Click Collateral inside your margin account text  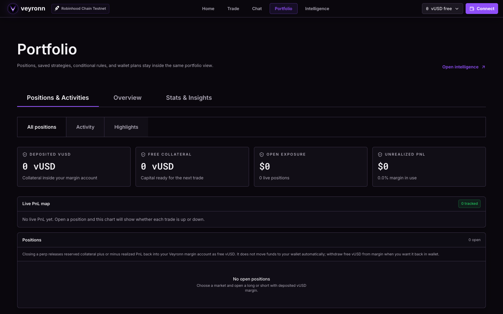tap(60, 178)
